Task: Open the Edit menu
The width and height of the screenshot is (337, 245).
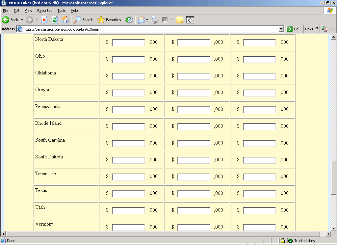Action: (16, 11)
